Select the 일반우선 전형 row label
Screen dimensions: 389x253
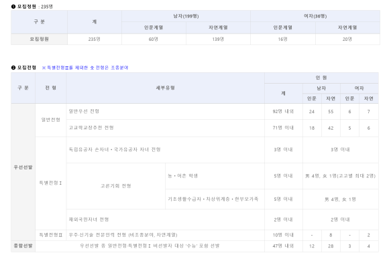[84, 111]
